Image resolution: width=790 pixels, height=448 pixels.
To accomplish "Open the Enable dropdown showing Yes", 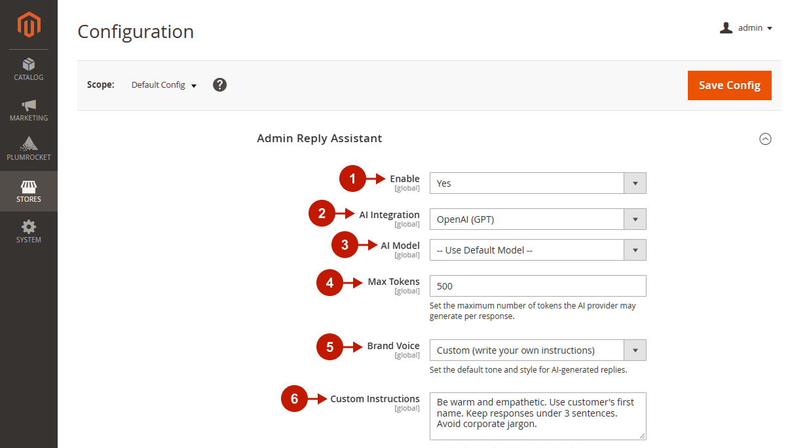I will click(538, 183).
